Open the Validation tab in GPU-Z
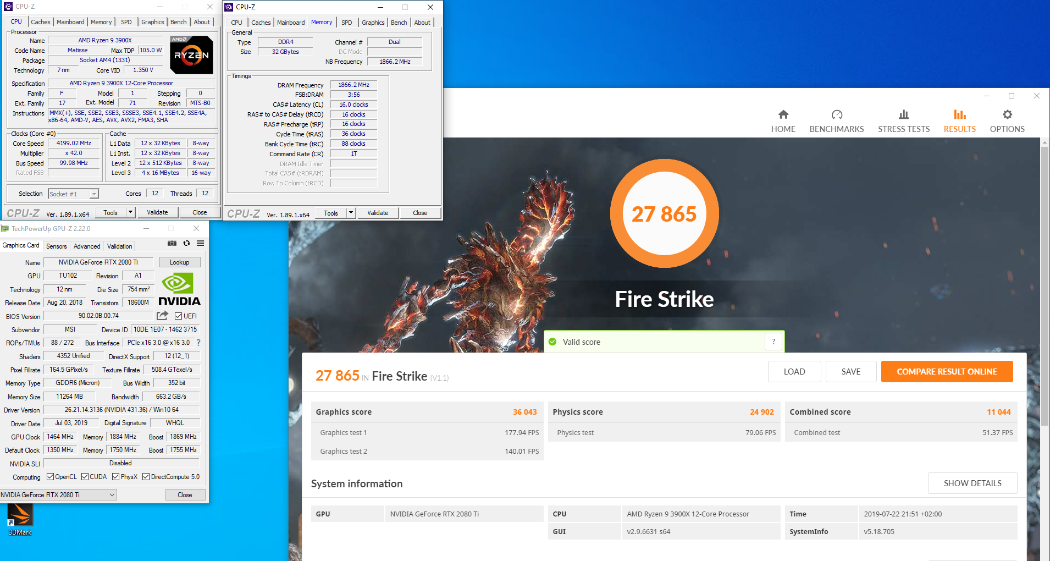The image size is (1050, 561). pos(119,246)
